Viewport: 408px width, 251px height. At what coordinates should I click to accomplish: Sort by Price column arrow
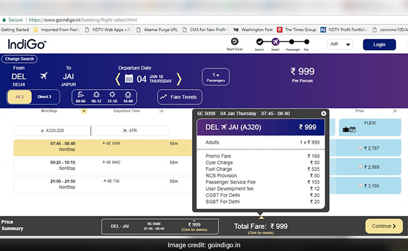pos(395,111)
